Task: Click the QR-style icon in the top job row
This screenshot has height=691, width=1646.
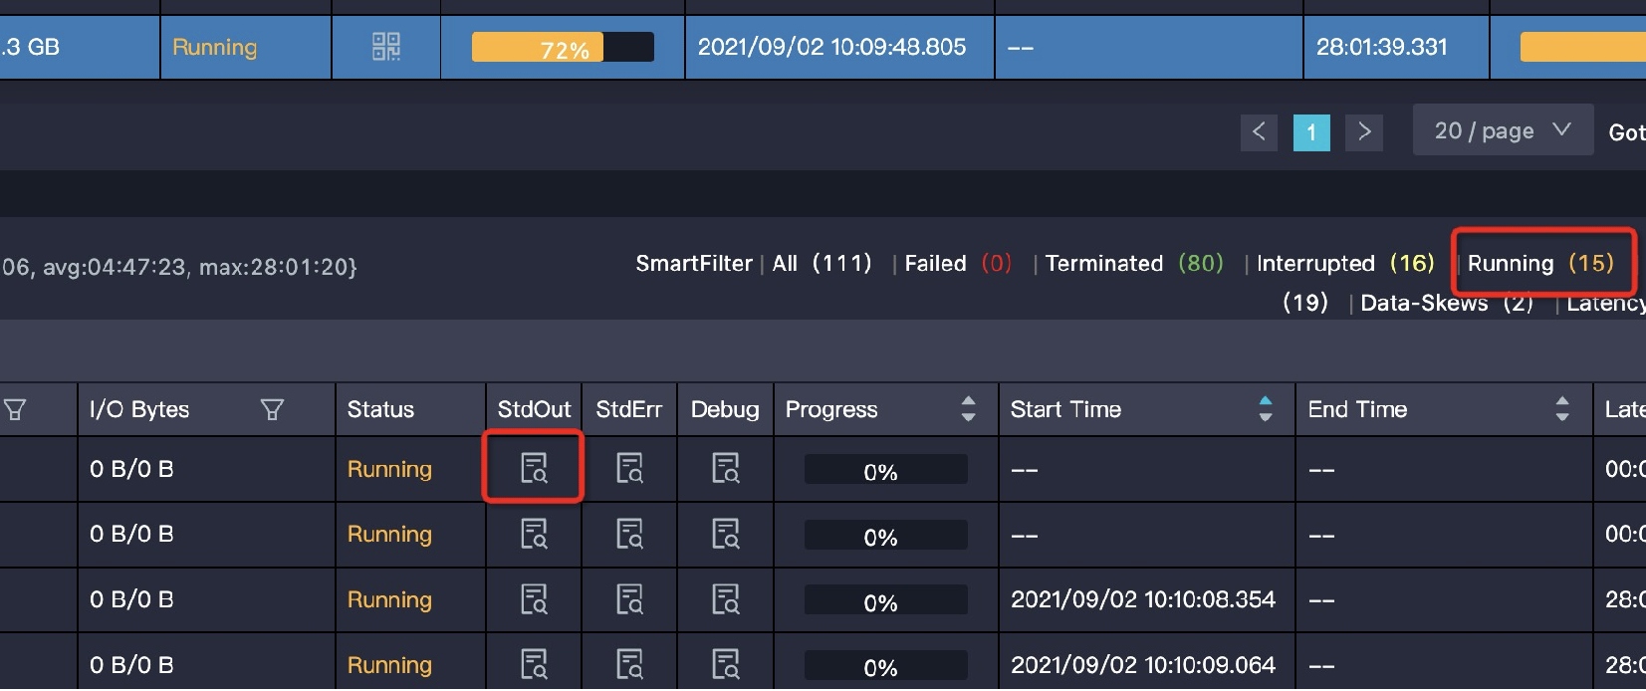Action: [386, 47]
